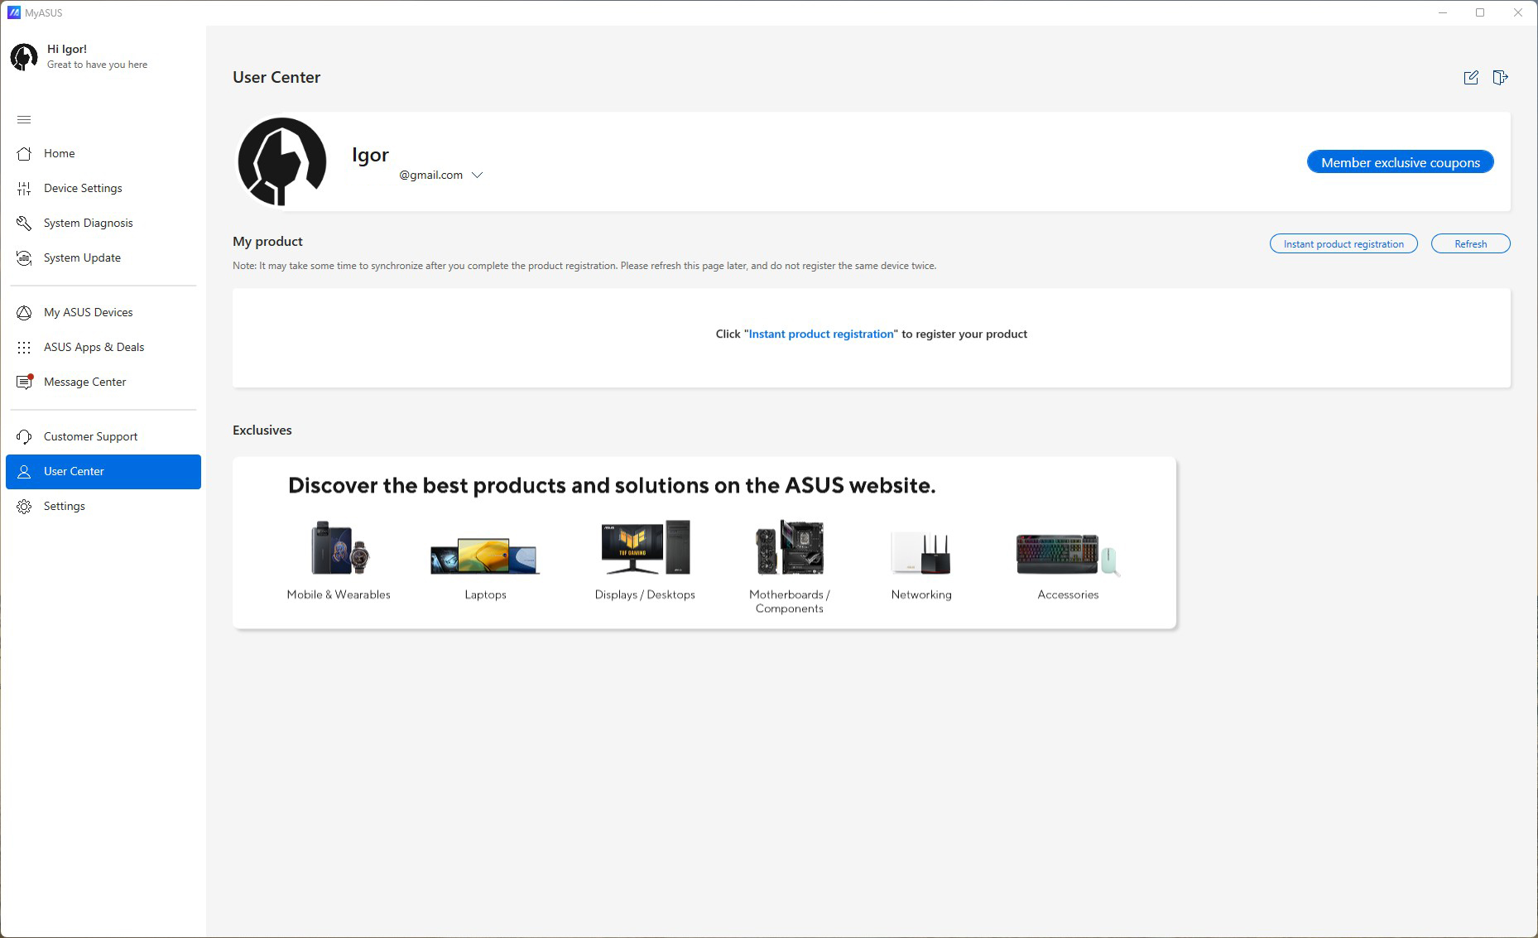
Task: Click the Message Center icon with red dot
Action: pos(25,382)
